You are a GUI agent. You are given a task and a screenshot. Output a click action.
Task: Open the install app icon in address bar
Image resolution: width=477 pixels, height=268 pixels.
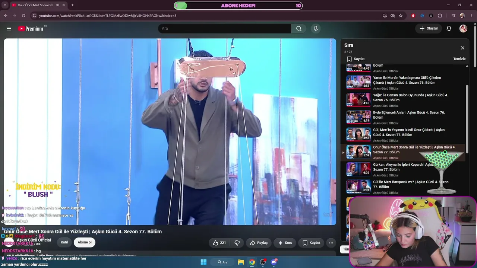click(x=385, y=16)
